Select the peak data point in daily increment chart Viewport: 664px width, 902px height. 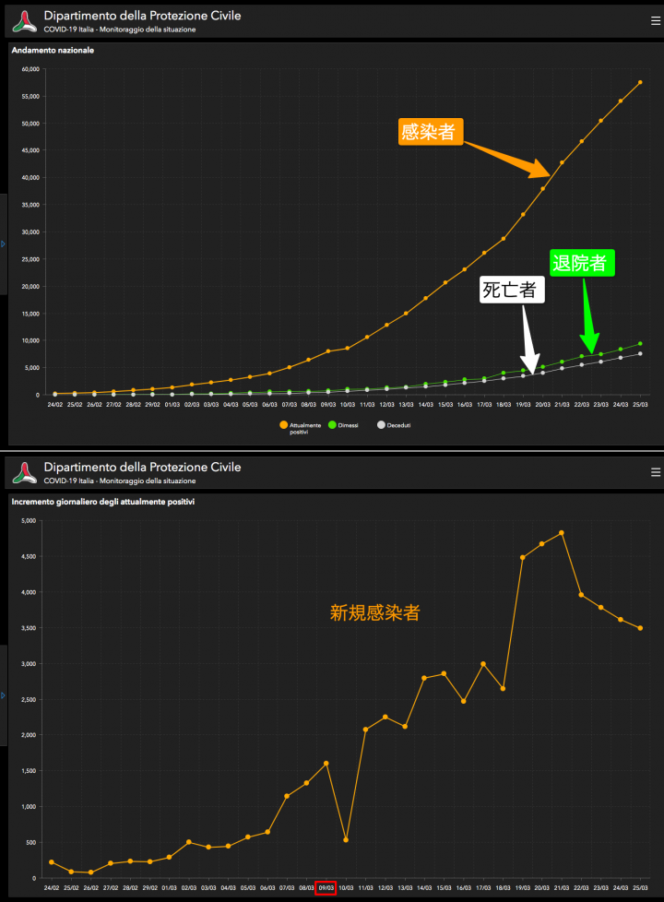561,533
